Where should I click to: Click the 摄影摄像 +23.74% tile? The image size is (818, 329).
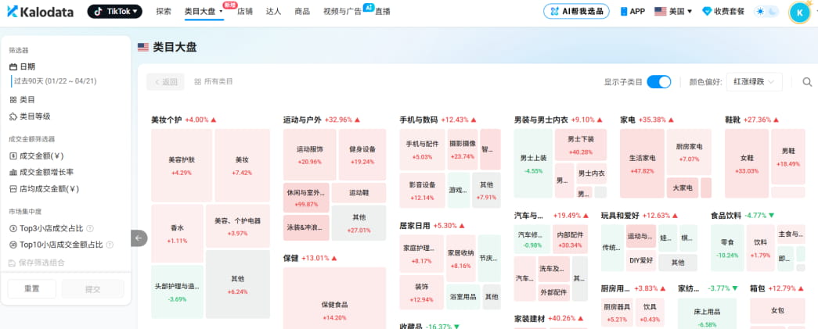pyautogui.click(x=462, y=149)
